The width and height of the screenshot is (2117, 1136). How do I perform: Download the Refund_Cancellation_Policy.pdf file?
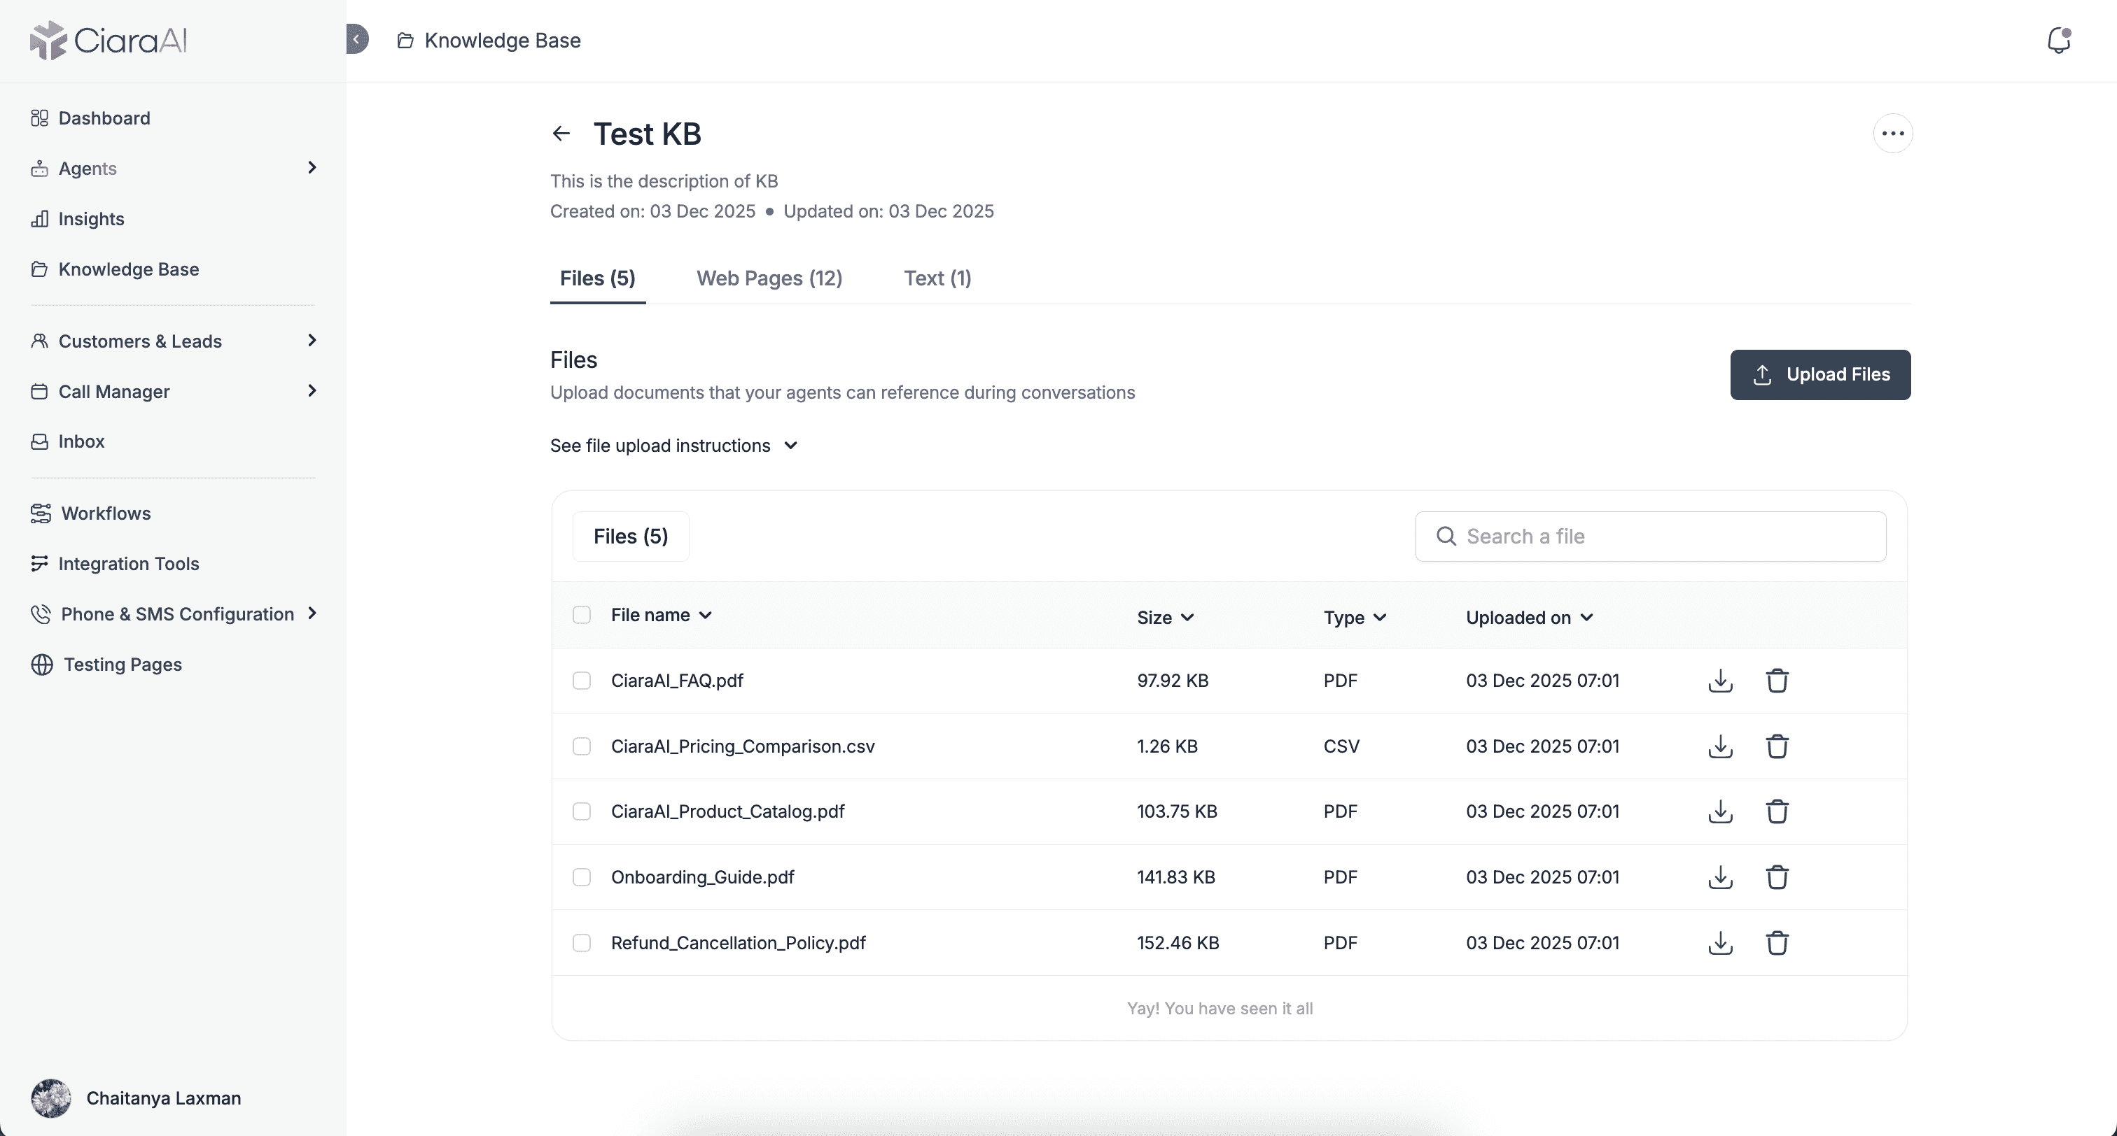[1720, 943]
